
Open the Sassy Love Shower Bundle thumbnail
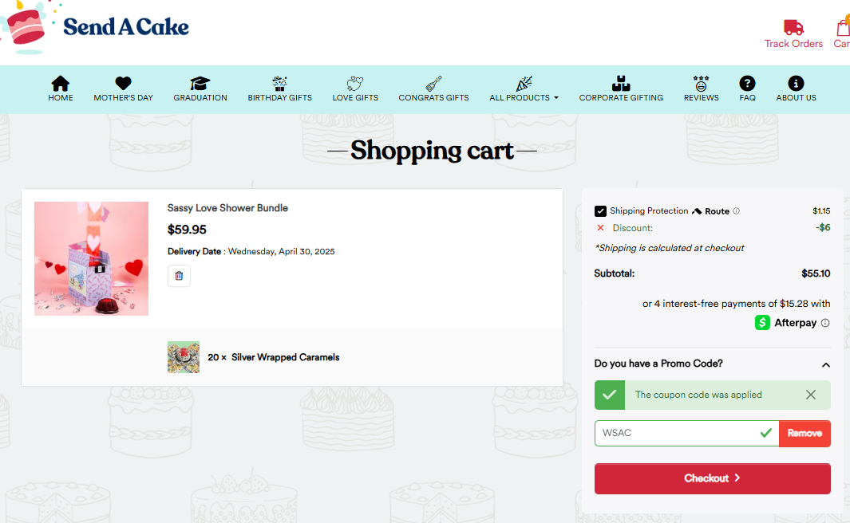click(91, 258)
